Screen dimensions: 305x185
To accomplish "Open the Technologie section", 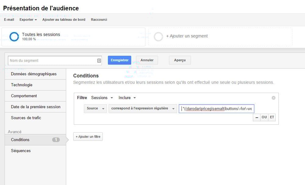I will coord(35,85).
